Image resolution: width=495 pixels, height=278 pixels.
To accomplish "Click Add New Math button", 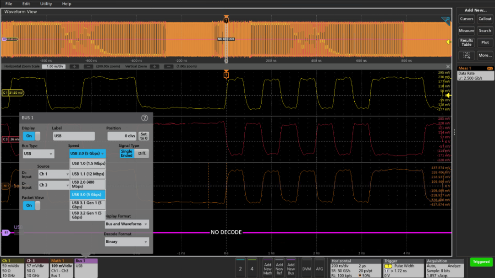I will tap(267, 268).
